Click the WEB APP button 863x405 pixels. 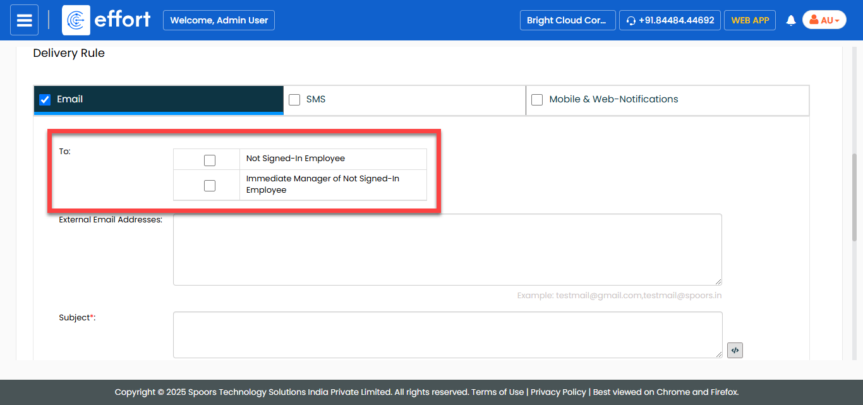750,20
